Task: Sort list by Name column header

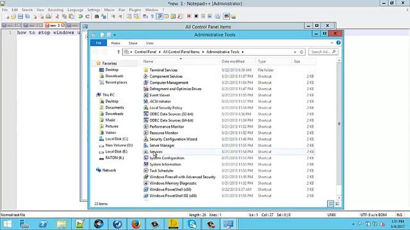Action: 181,61
